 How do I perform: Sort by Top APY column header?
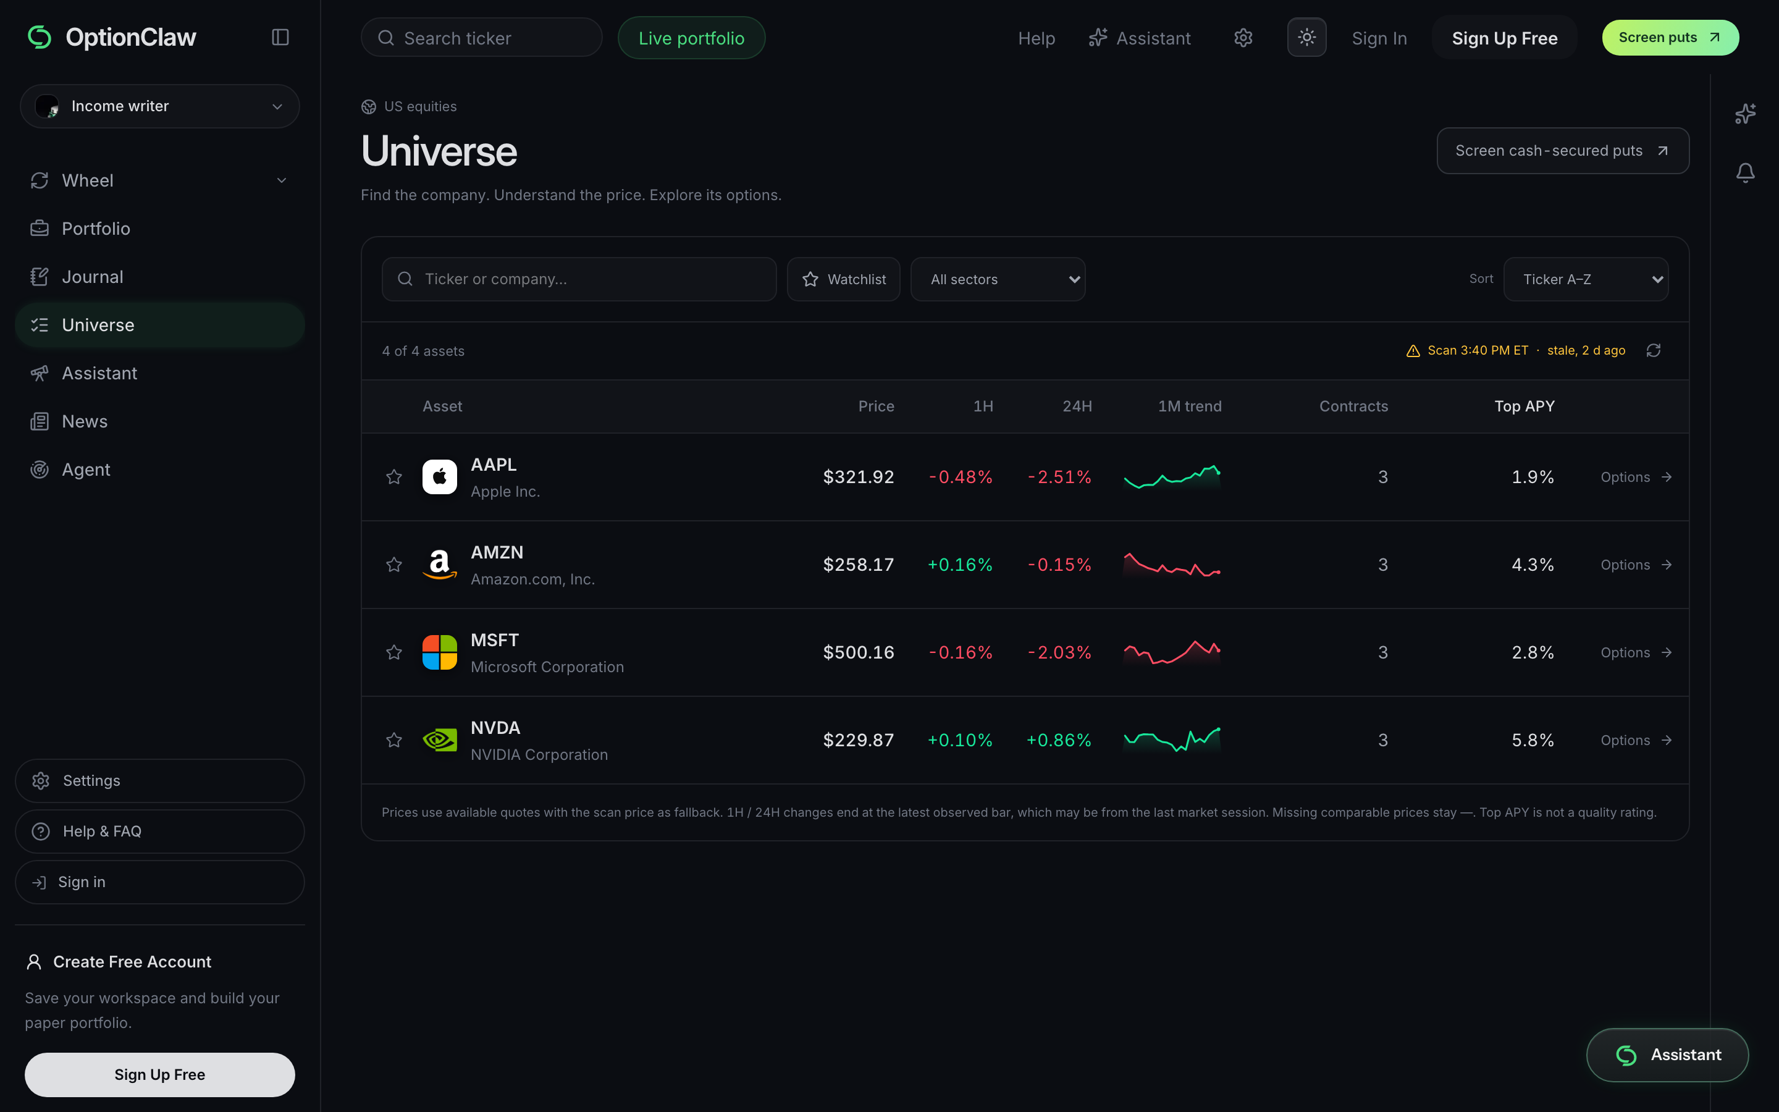click(1524, 406)
